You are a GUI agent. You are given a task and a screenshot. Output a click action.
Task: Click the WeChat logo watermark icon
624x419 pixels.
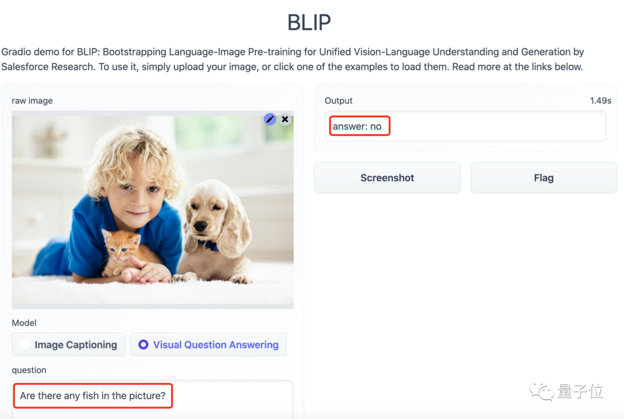pos(543,391)
